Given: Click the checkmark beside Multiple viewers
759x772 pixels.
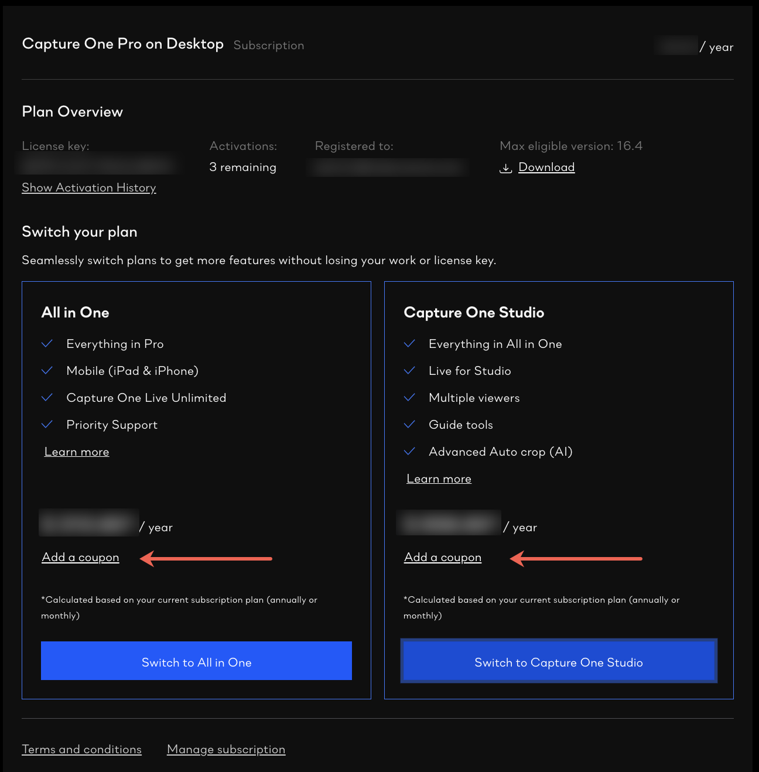Looking at the screenshot, I should (x=410, y=397).
